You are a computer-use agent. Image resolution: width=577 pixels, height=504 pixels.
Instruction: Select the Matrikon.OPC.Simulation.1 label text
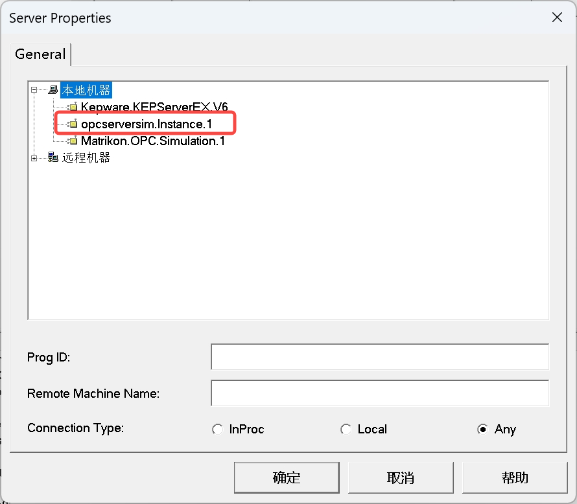click(x=153, y=141)
